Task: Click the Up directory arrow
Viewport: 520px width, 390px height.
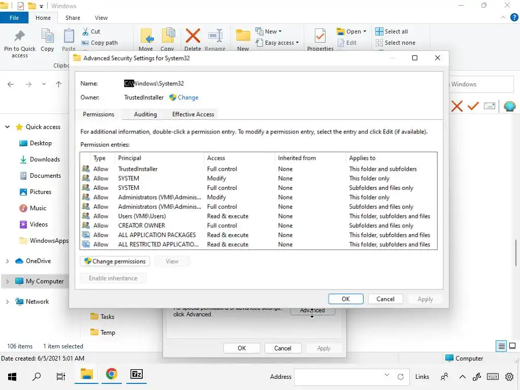Action: point(59,84)
